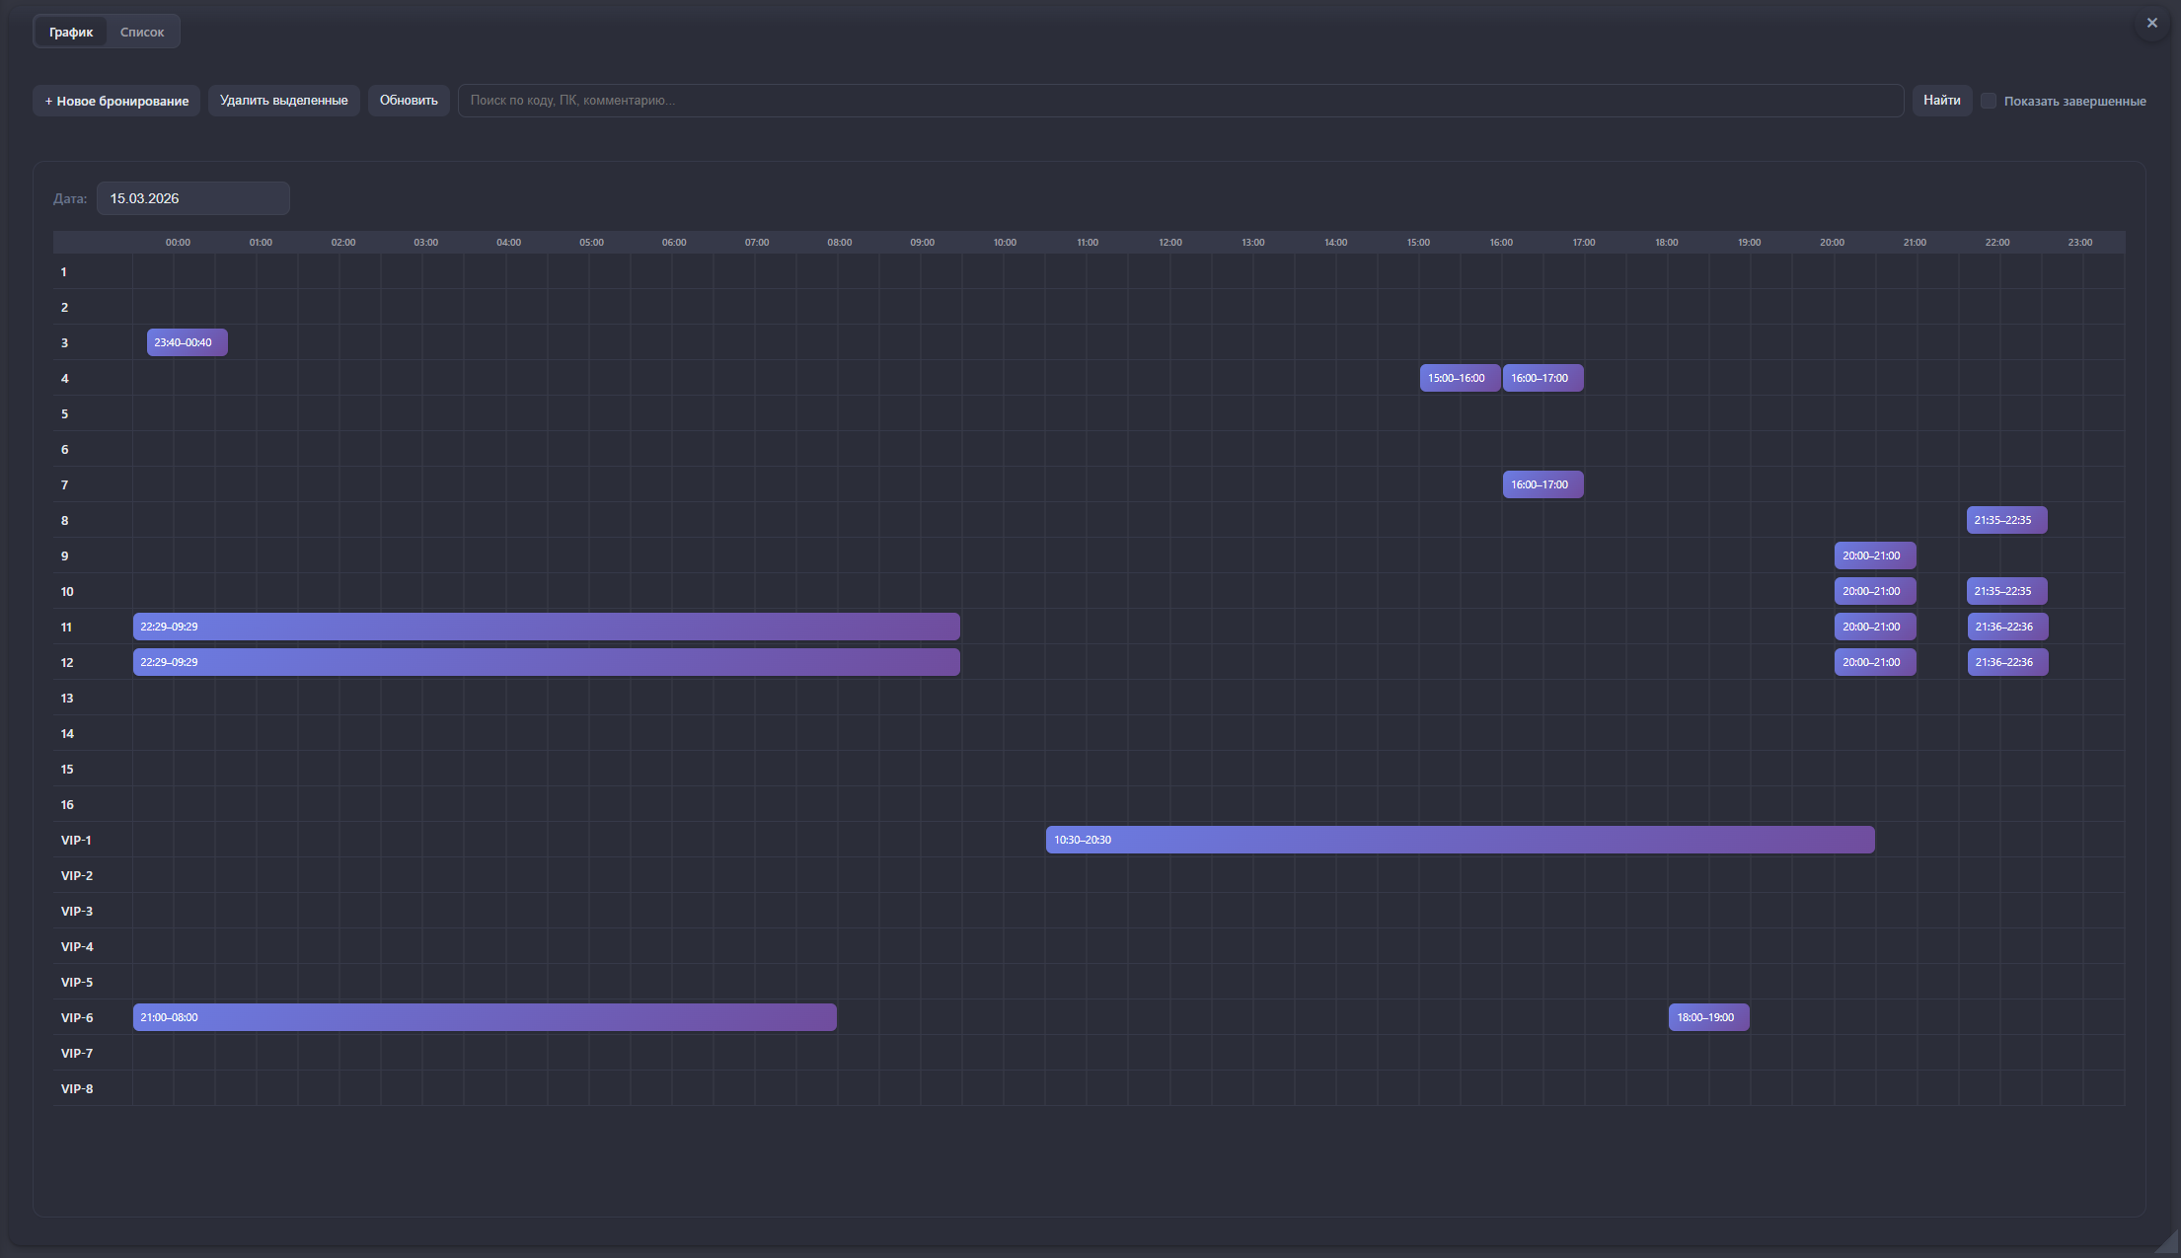Viewport: 2181px width, 1258px height.
Task: Focus the booking search input field
Action: click(x=1179, y=101)
